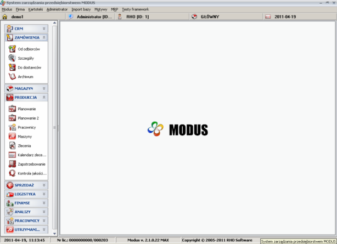Viewport: 337px width, 244px height.
Task: Open the Zlecenia tools icon
Action: [x=12, y=146]
